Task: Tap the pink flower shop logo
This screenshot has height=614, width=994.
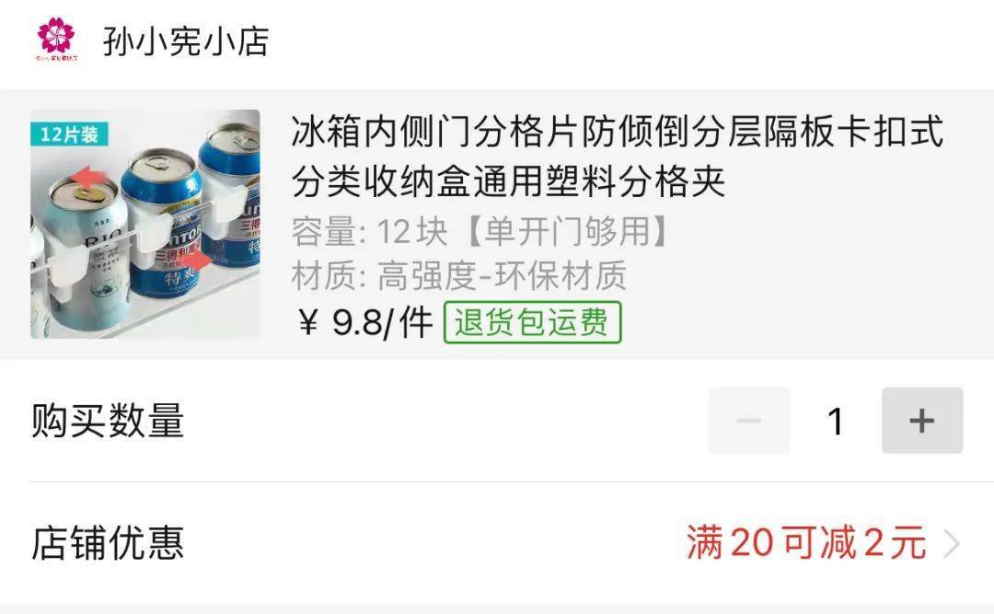Action: pyautogui.click(x=56, y=38)
